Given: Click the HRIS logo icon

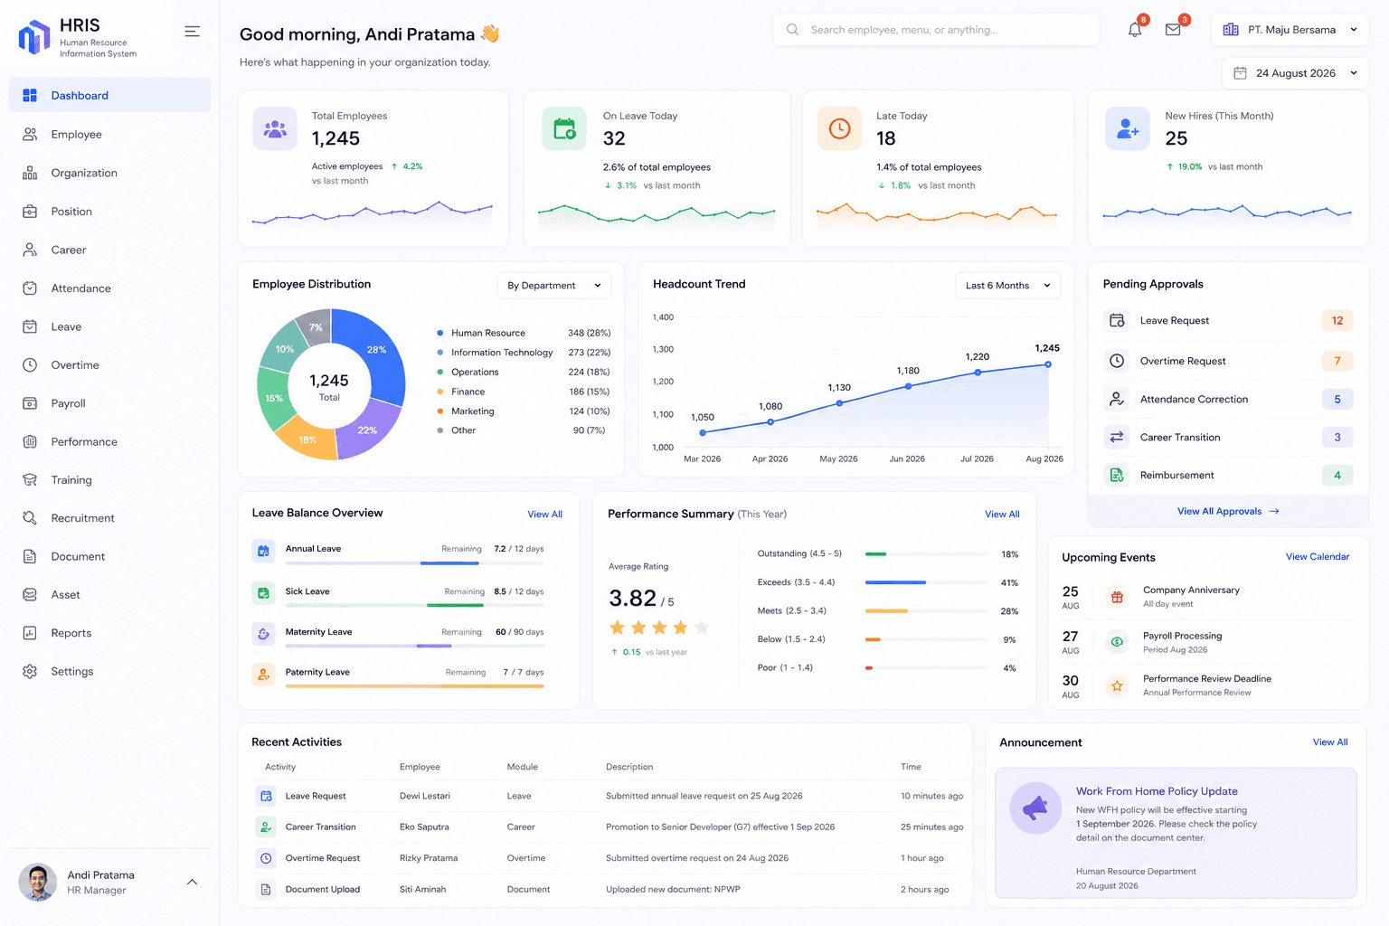Looking at the screenshot, I should point(34,37).
